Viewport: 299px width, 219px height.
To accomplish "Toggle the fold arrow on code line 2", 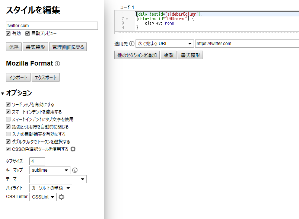I will 127,19.
